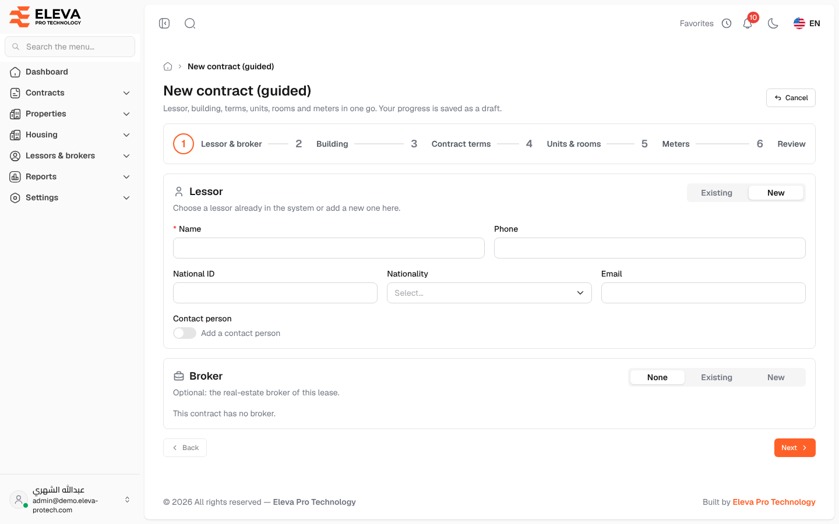839x524 pixels.
Task: Click the orange Next button
Action: tap(795, 448)
